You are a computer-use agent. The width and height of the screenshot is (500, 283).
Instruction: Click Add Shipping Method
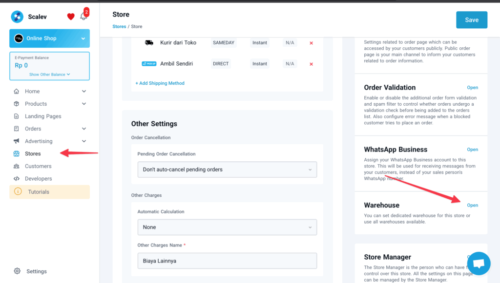coord(160,83)
